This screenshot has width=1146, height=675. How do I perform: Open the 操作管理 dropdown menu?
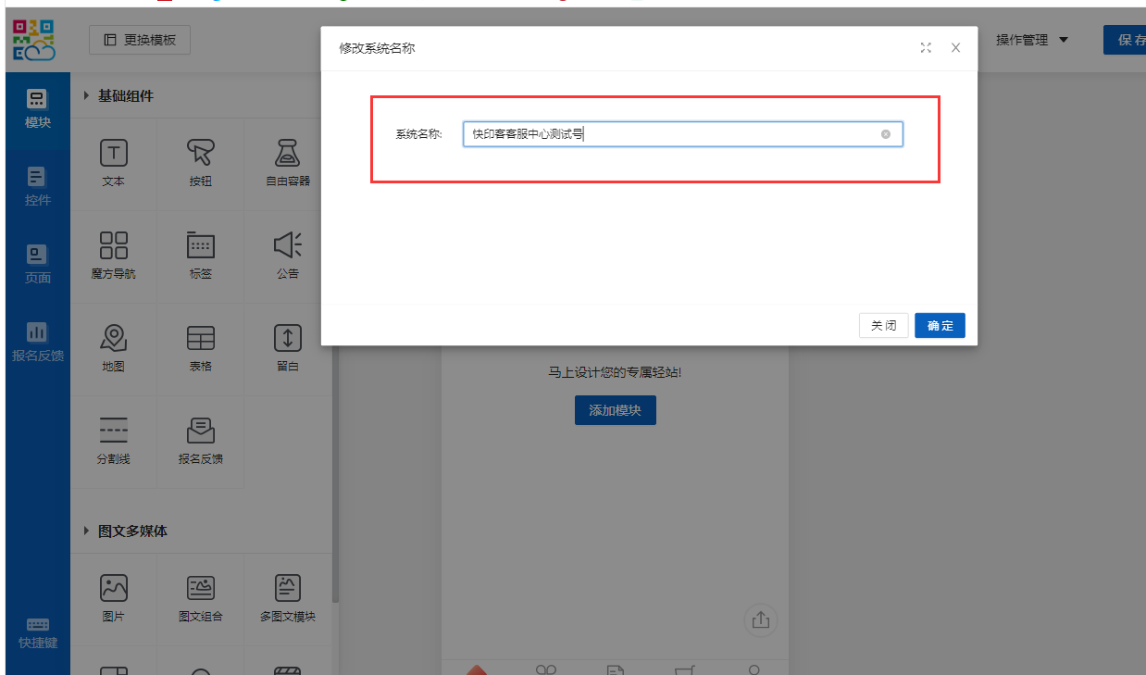(x=1031, y=40)
